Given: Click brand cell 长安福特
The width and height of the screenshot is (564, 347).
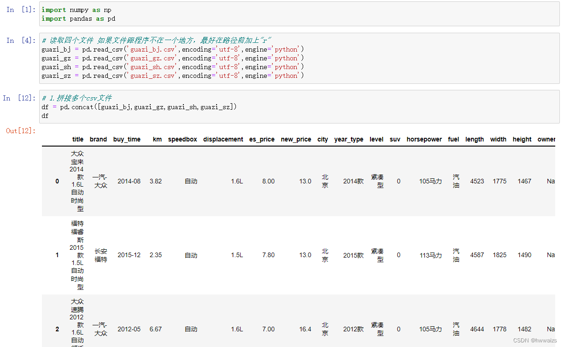Looking at the screenshot, I should pos(101,255).
